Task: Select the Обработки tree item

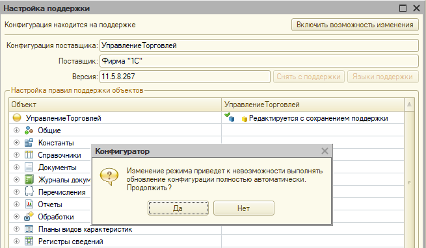Action: click(x=56, y=217)
